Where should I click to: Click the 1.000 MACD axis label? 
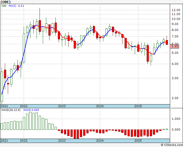coord(176,119)
